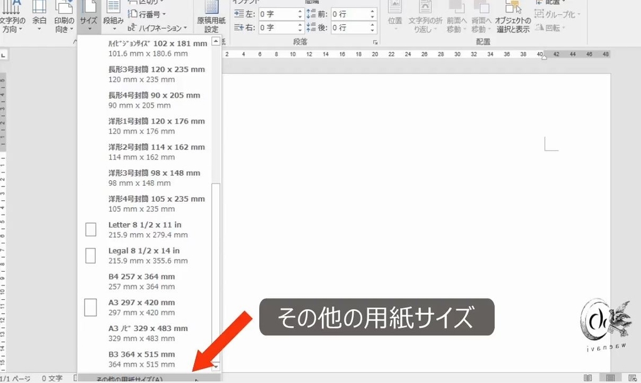The image size is (641, 383).
Task: Select A3 ノビ 329 x 483 mm size
Action: point(145,333)
